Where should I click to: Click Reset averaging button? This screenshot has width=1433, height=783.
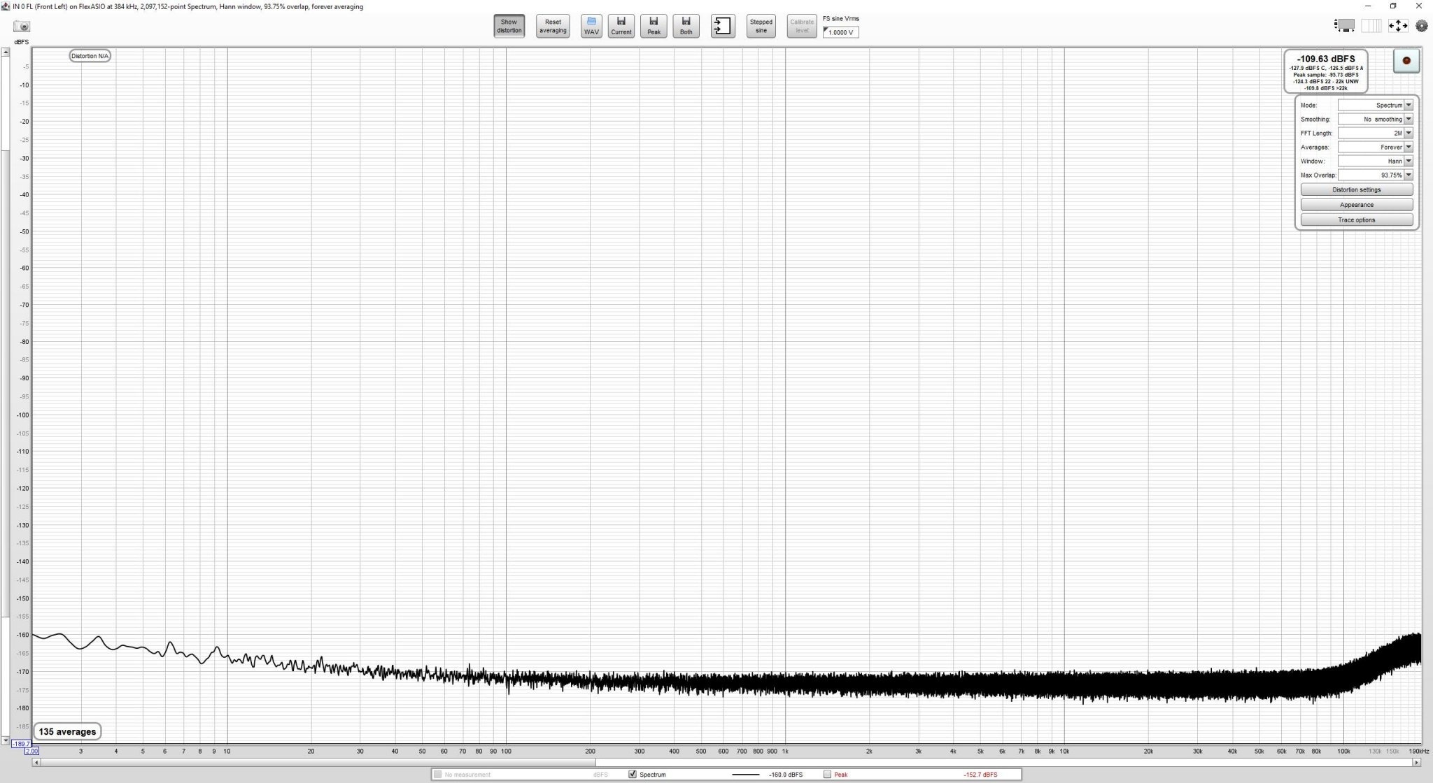553,26
